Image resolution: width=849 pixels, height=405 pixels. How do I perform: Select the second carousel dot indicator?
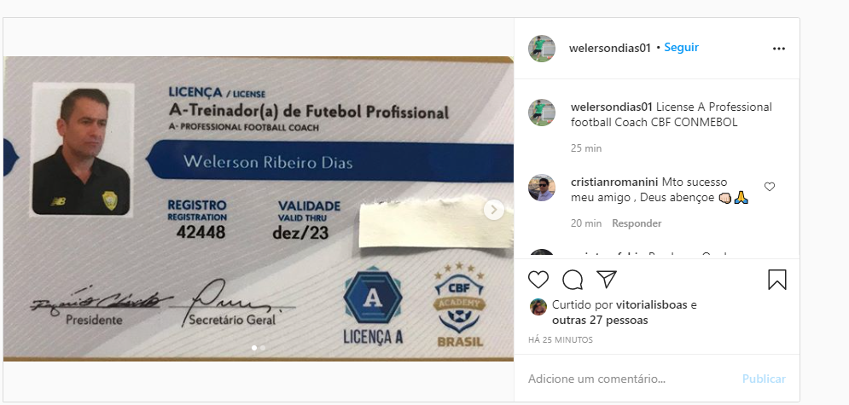(263, 348)
